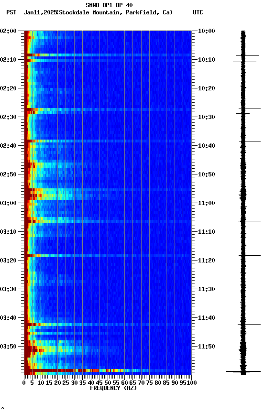Screen dimensions: 264x413
Task: Click the '10:10' UTC time label
Action: 207,60
